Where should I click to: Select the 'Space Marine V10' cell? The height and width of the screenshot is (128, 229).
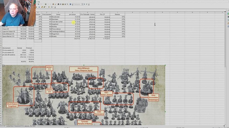tap(10, 36)
